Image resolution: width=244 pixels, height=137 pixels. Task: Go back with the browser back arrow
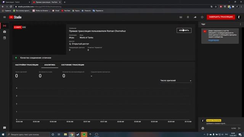[x=3, y=7]
